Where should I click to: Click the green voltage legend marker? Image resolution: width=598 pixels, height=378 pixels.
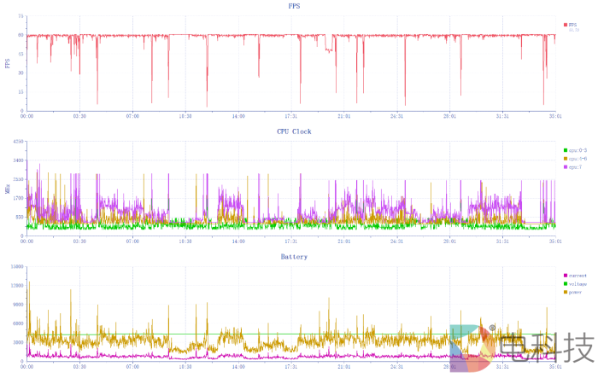566,284
